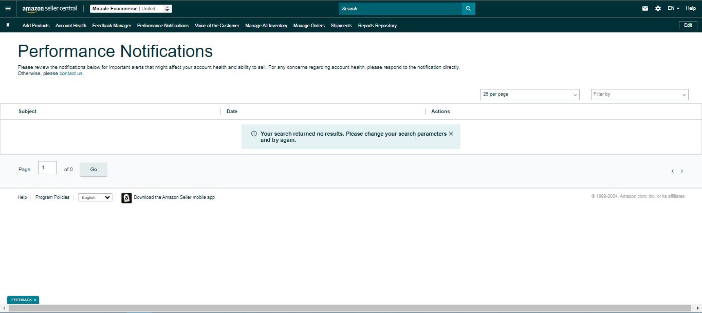The image size is (702, 313).
Task: Click scrollbar right arrow
Action: pyautogui.click(x=697, y=308)
